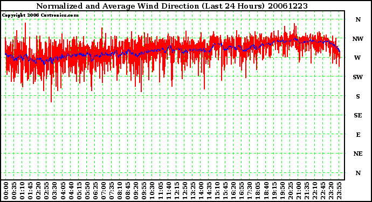Click the 18:40 time label
372x202 pixels.
coord(266,191)
